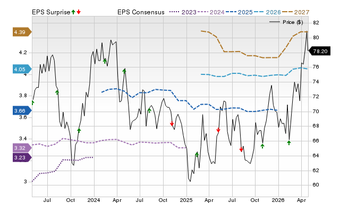This screenshot has width=340, height=203.
Task: Click the red surprise arrow near 2025 start
Action: pos(172,124)
